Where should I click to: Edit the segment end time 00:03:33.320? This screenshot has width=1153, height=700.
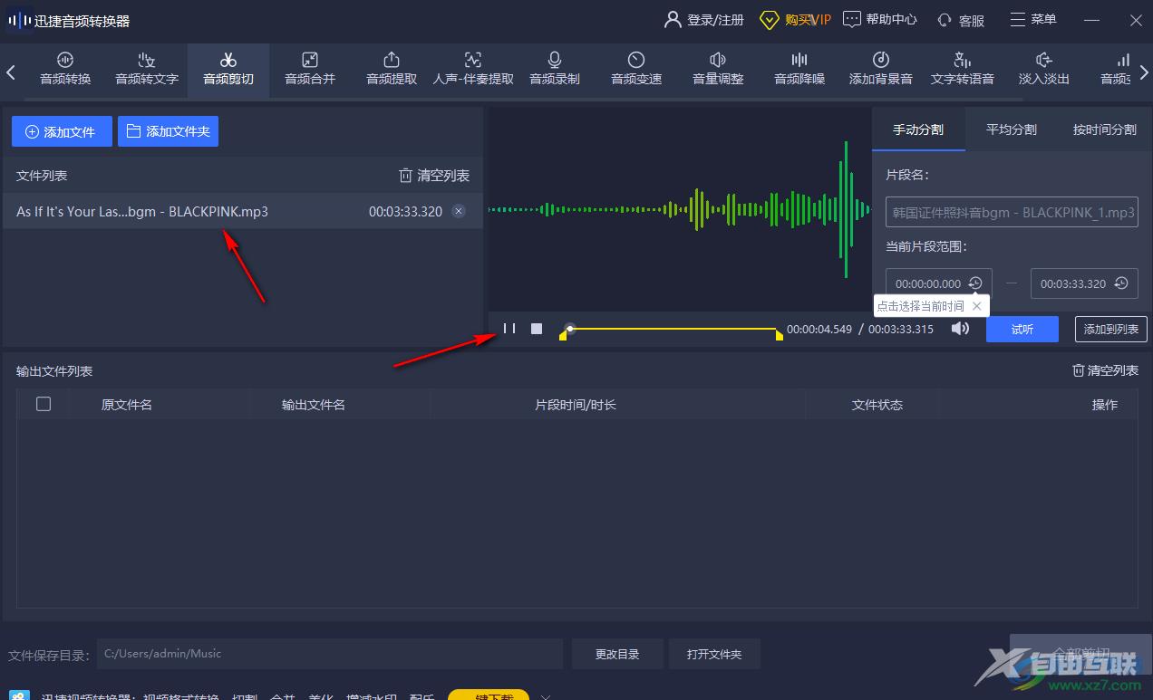tap(1073, 283)
